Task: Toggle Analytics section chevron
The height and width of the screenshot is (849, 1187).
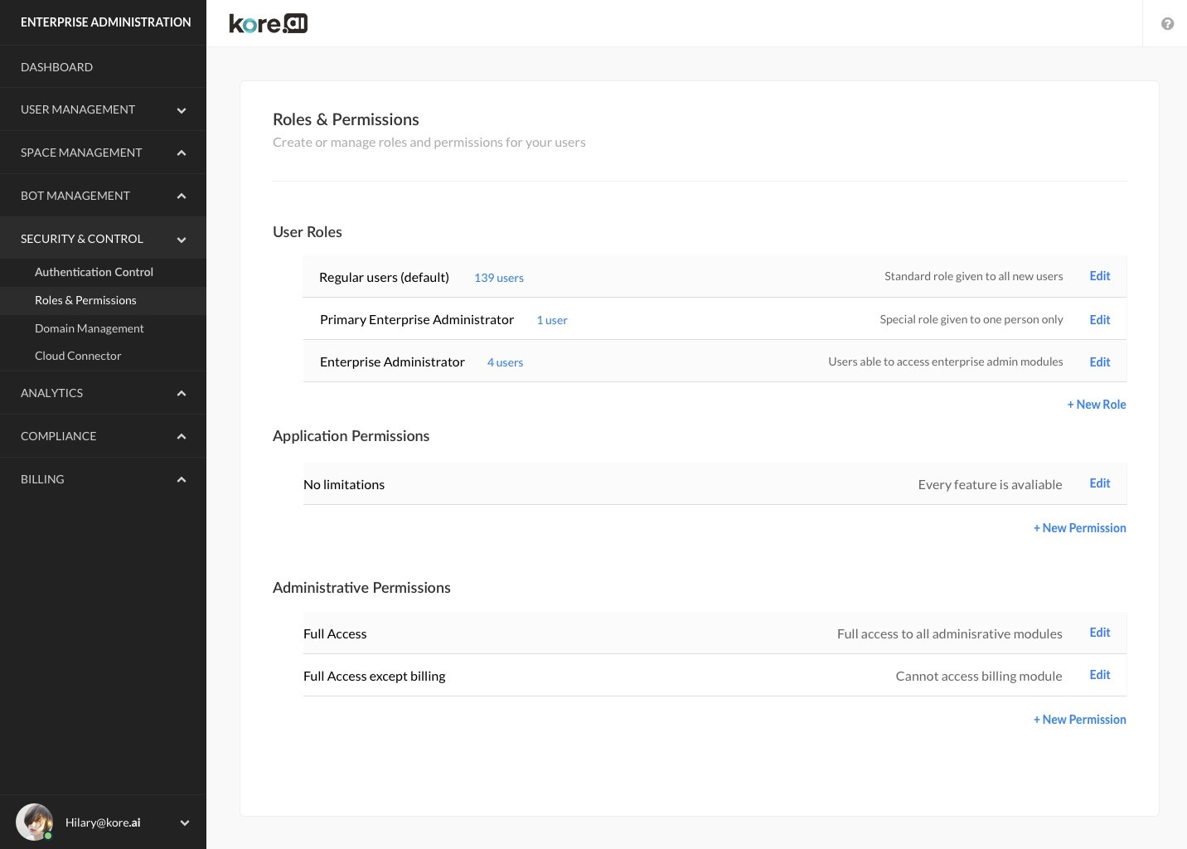Action: click(x=182, y=394)
